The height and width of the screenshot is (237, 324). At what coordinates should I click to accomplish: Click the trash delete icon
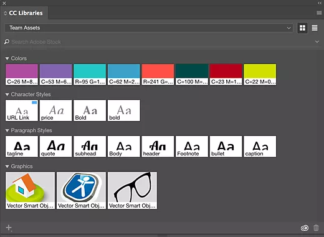click(x=316, y=228)
